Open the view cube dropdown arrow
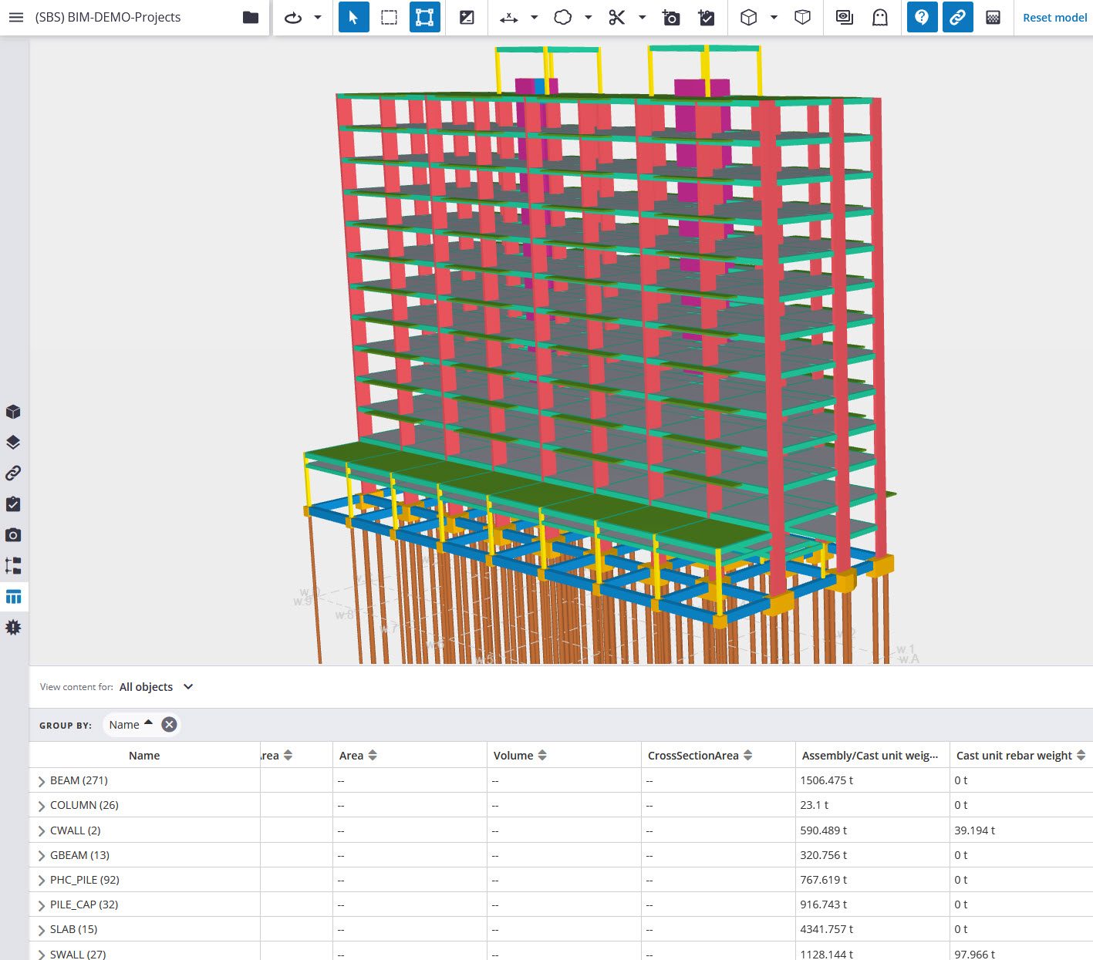 point(774,17)
